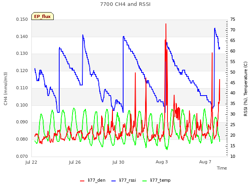
Task: Click the green li77_temp legend swatch
Action: pyautogui.click(x=145, y=181)
